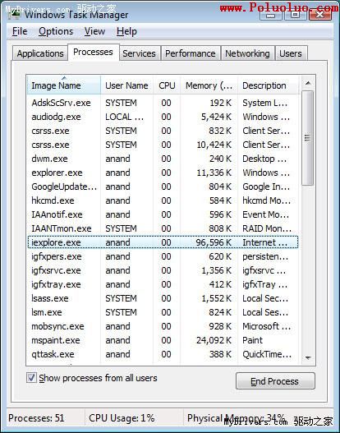This screenshot has height=433, width=340.
Task: Select csrss.exe using 10,424 K memory
Action: click(x=163, y=145)
